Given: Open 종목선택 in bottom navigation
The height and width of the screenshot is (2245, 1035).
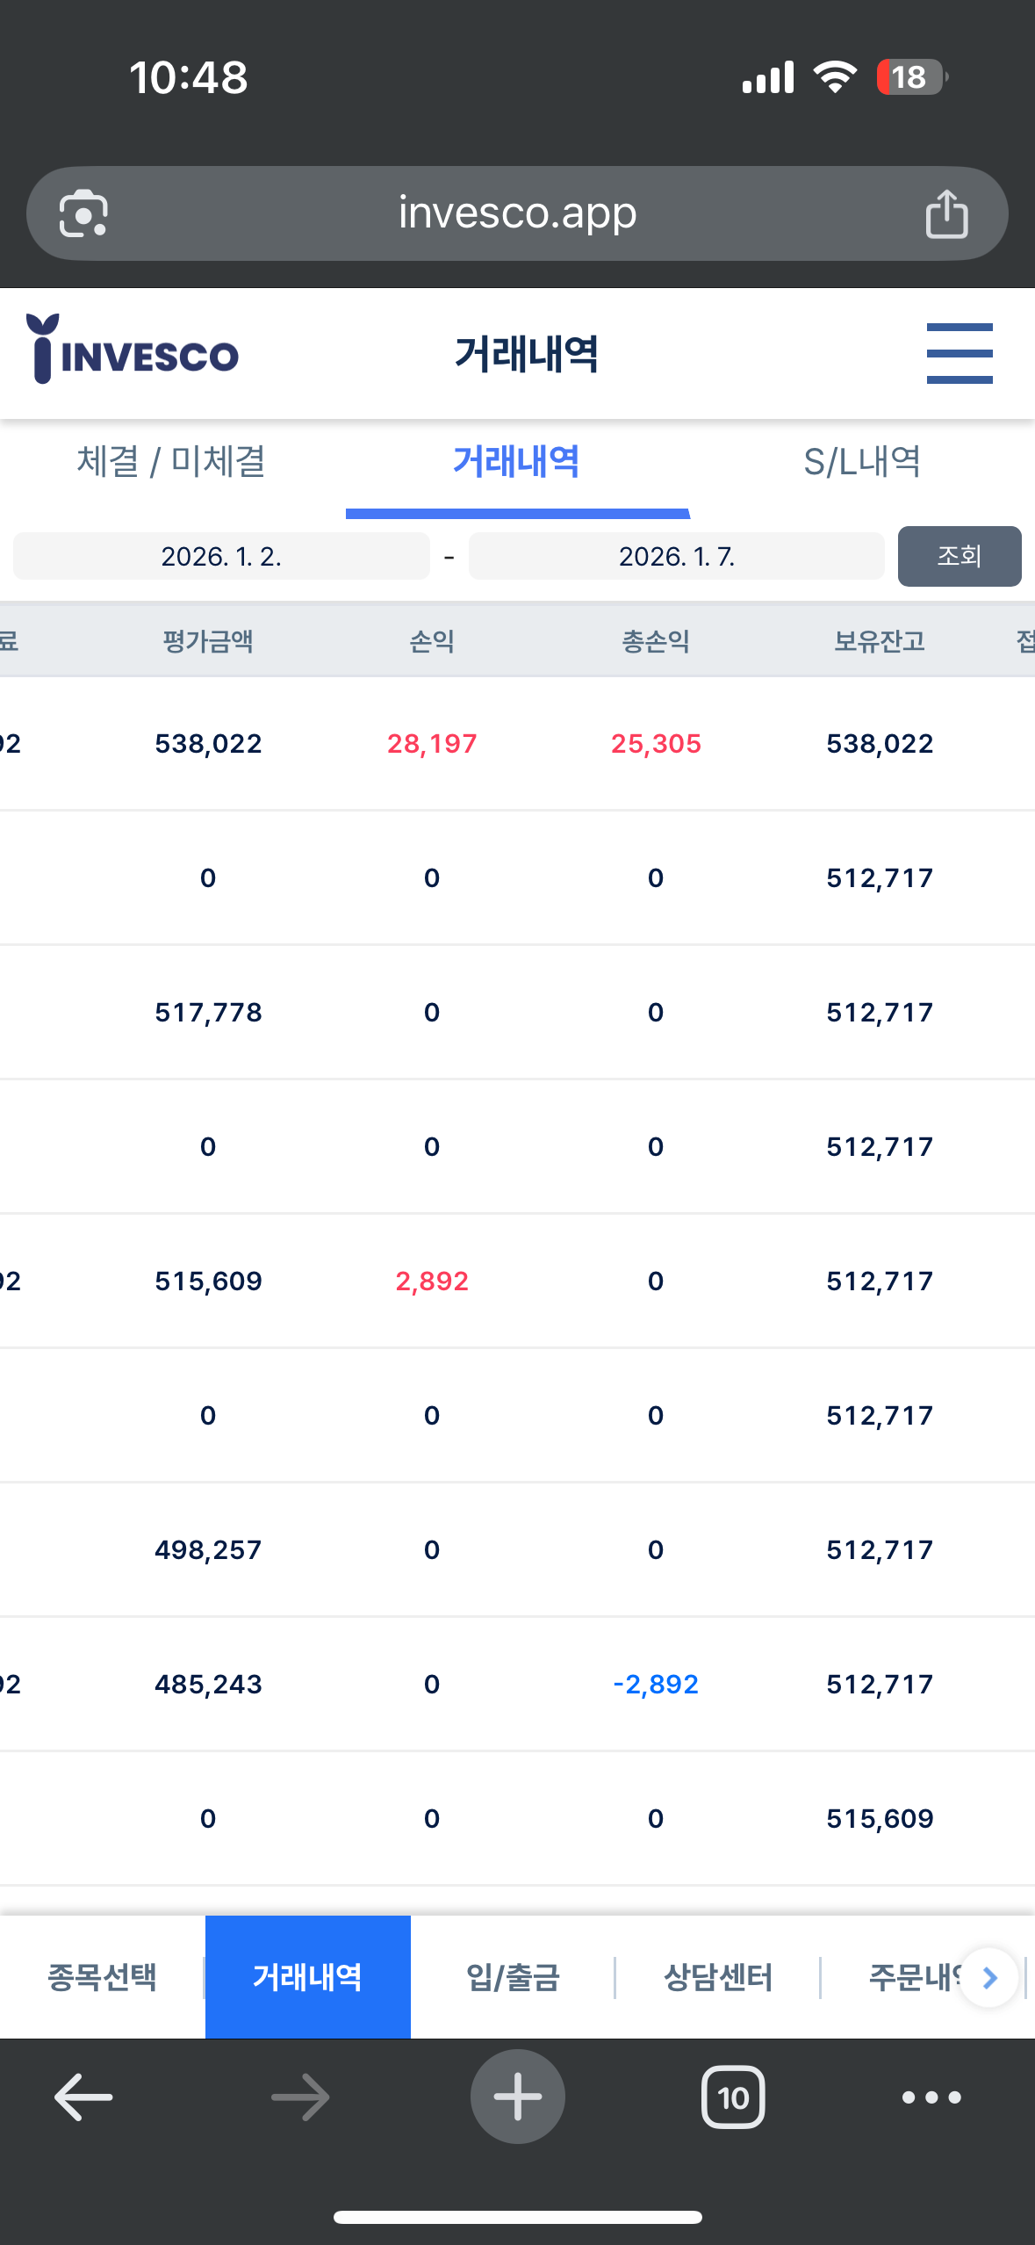Looking at the screenshot, I should pos(102,1977).
